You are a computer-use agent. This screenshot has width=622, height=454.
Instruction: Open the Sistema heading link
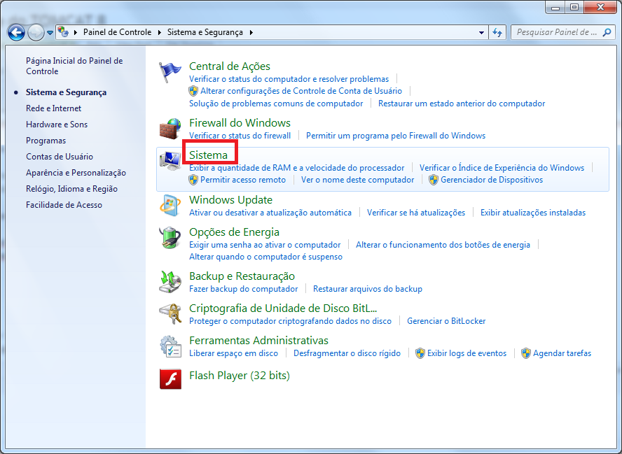pos(208,155)
